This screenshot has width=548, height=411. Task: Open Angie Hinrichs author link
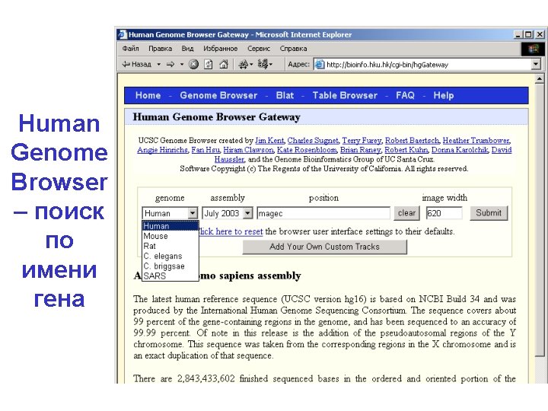(163, 150)
